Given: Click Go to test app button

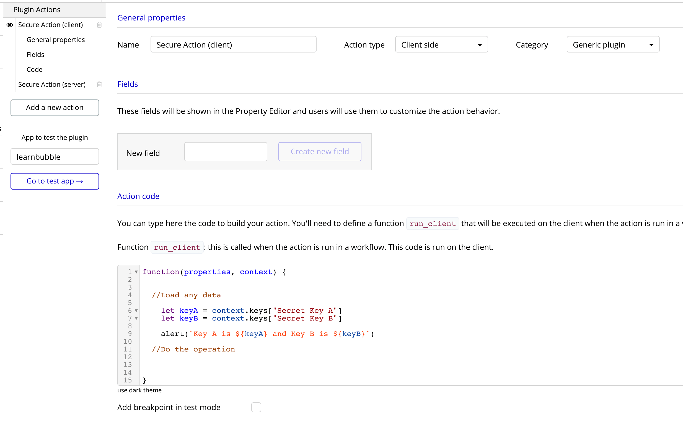Looking at the screenshot, I should [55, 181].
